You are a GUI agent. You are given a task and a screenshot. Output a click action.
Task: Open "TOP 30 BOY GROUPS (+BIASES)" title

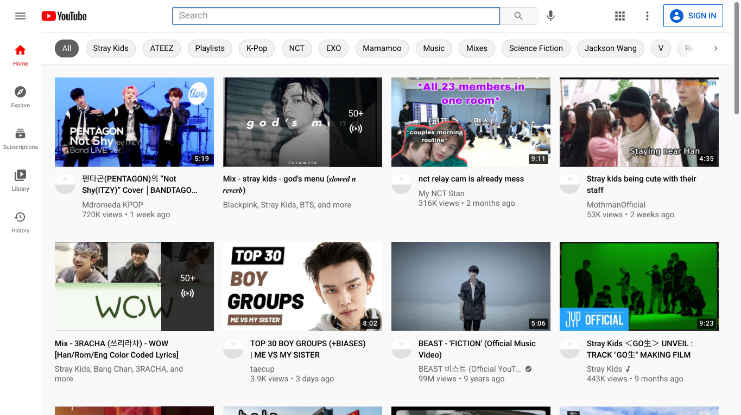pyautogui.click(x=308, y=349)
